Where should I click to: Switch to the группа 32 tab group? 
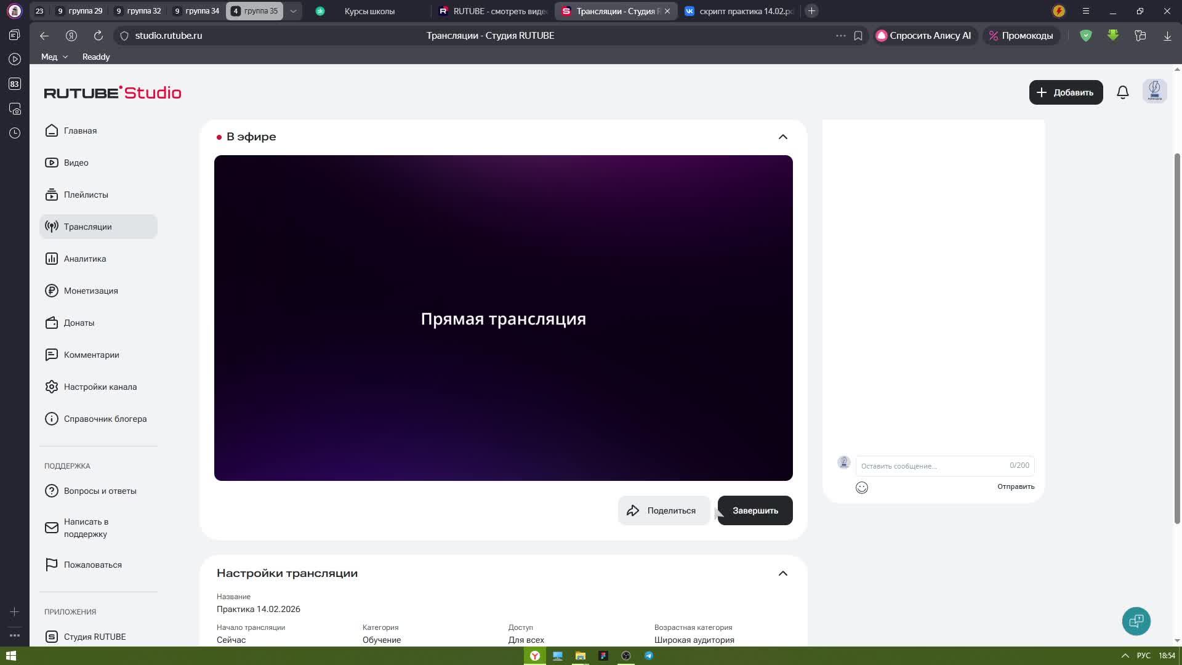(x=139, y=11)
